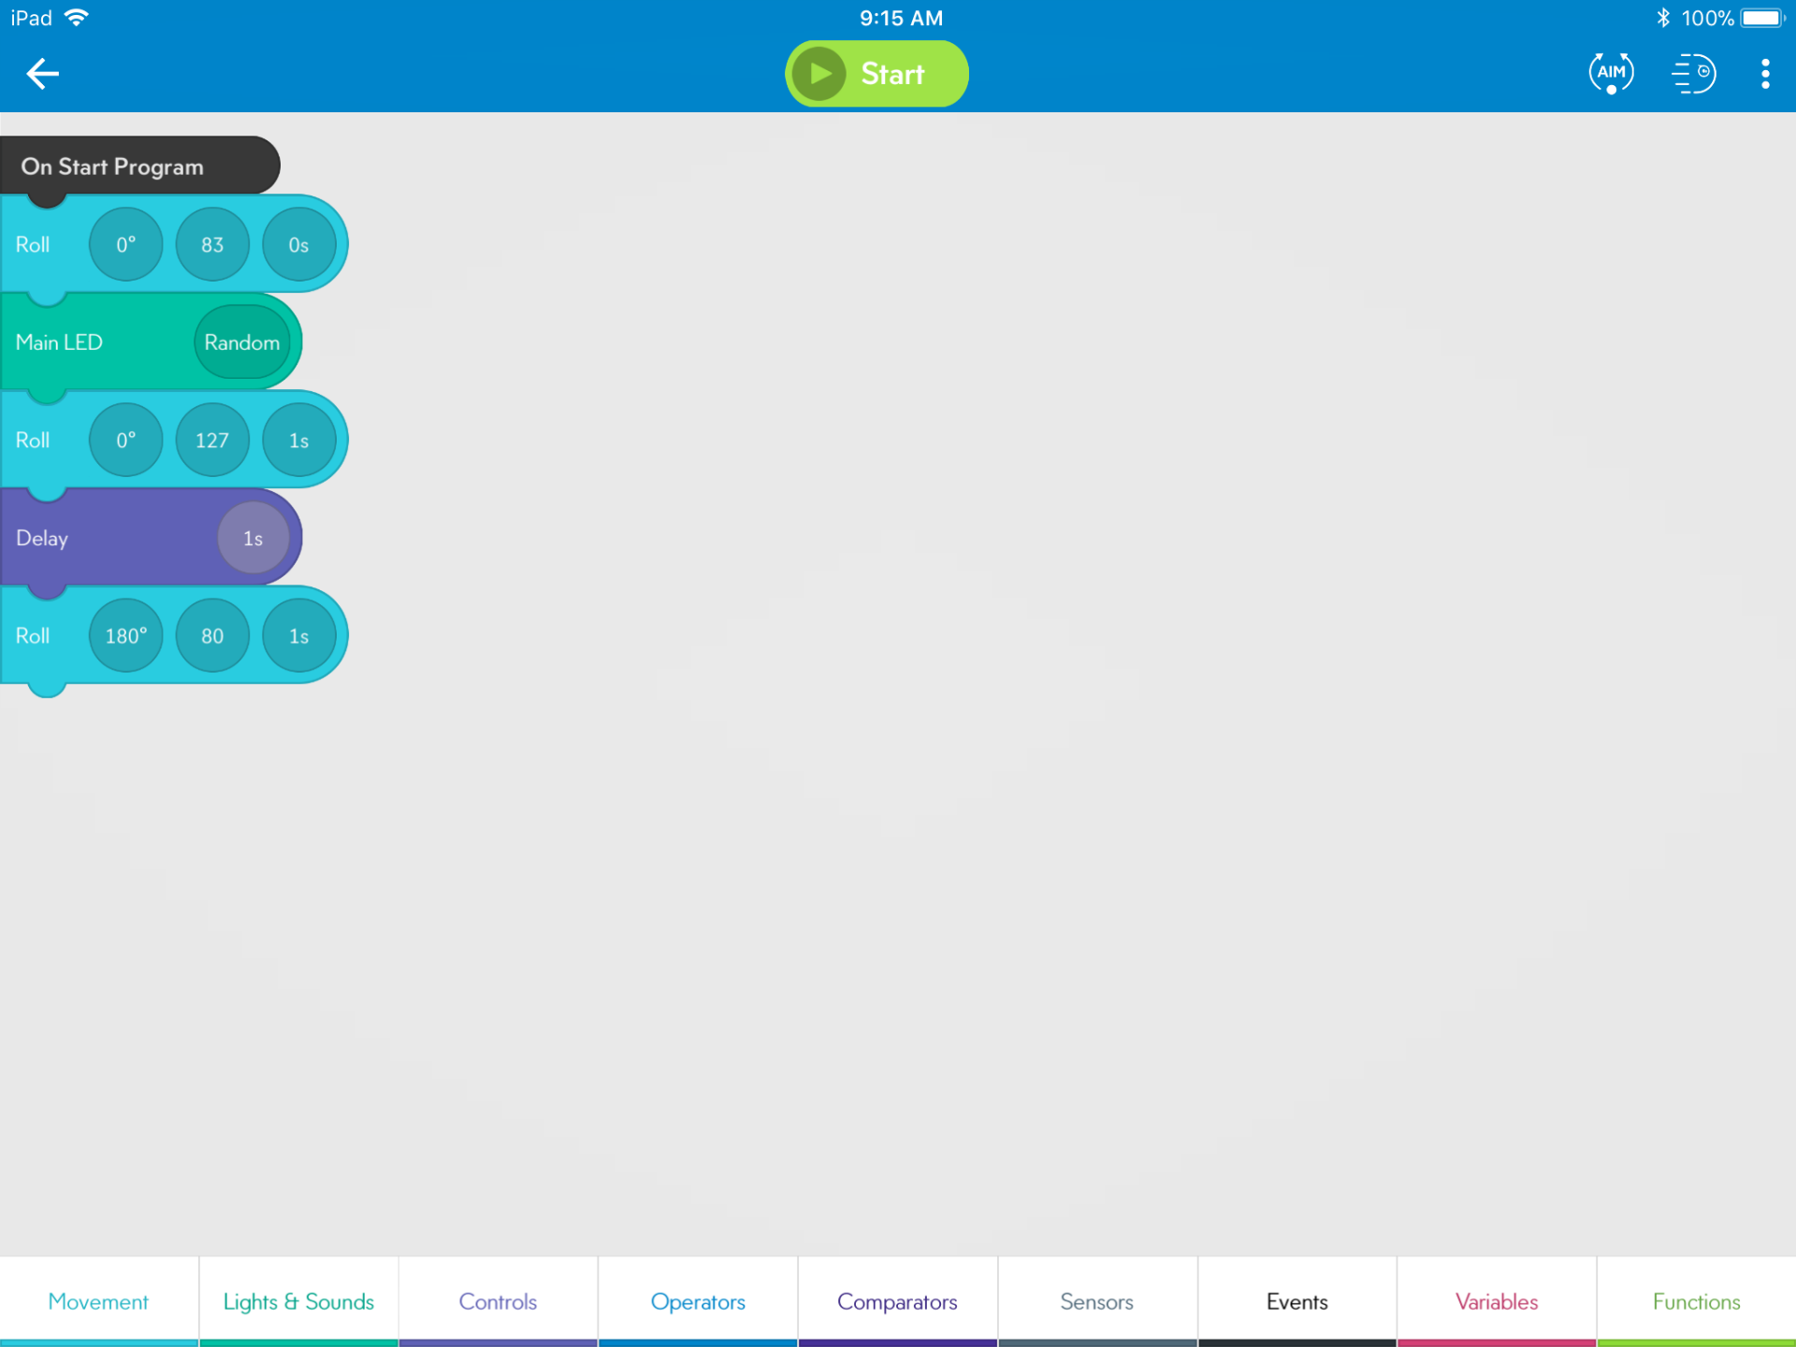The width and height of the screenshot is (1796, 1347).
Task: Click the program list icon
Action: click(x=1691, y=74)
